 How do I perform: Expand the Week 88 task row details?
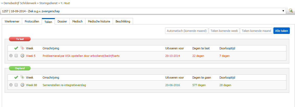(x=11, y=85)
